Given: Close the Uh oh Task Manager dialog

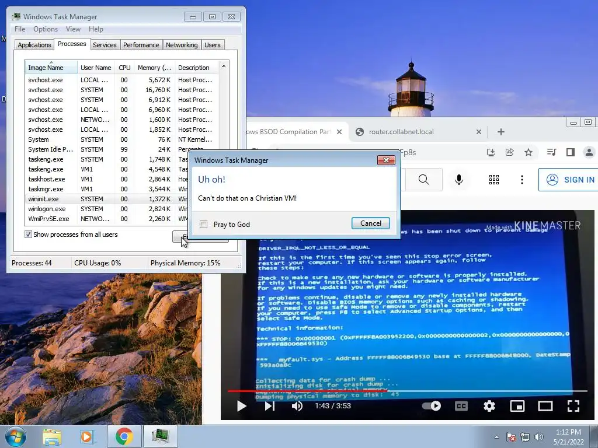Looking at the screenshot, I should click(x=386, y=160).
